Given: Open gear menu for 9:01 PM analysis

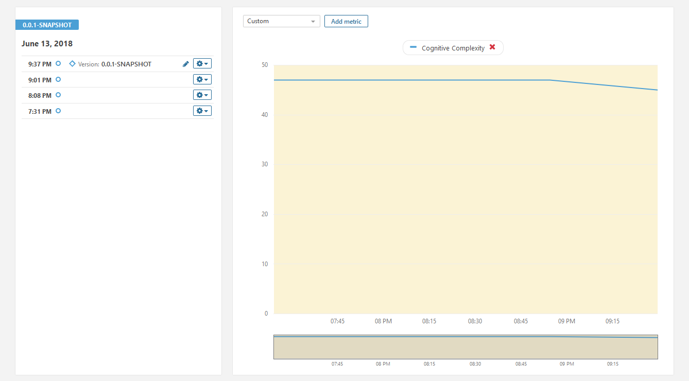Looking at the screenshot, I should coord(202,80).
